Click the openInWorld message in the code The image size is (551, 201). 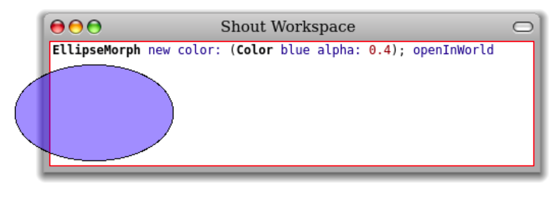[453, 50]
